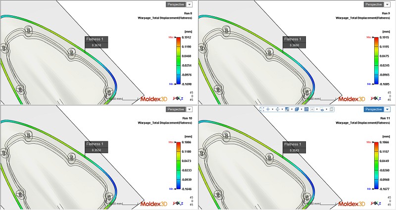Click the 3D cube display-mode icon
This screenshot has width=396, height=210.
click(297, 109)
